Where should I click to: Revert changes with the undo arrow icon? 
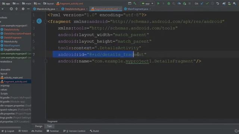[x=218, y=3]
